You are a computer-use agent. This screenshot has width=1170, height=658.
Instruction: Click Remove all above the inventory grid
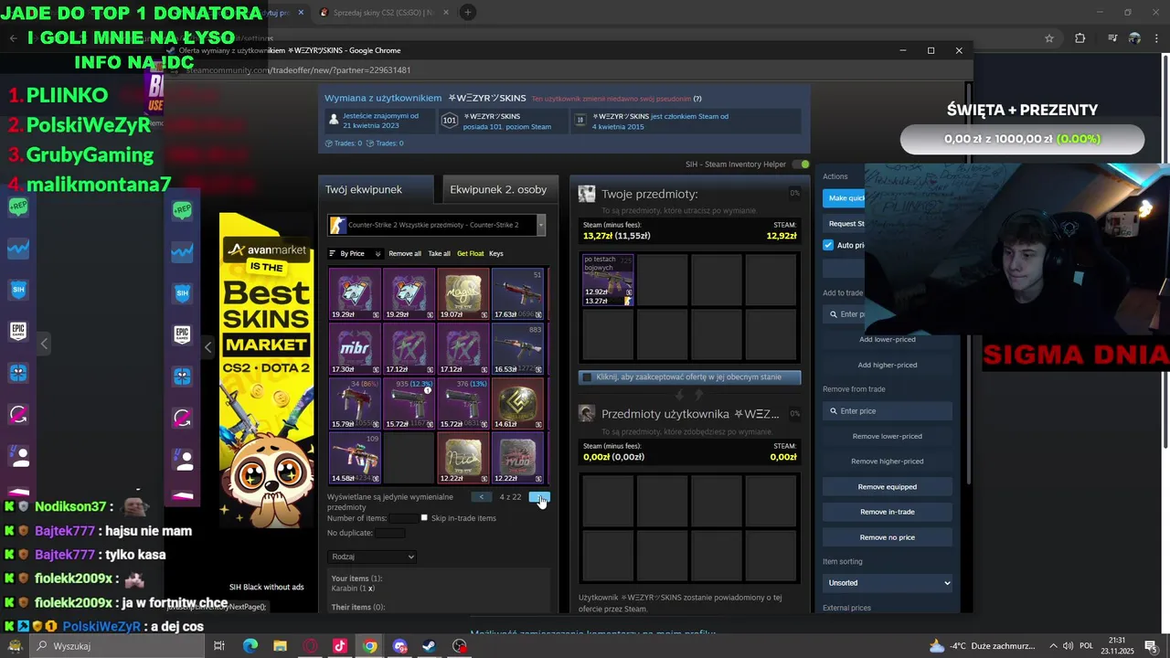point(405,253)
